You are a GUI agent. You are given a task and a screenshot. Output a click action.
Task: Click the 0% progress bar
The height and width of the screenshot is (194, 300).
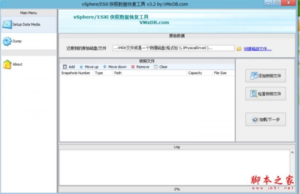pos(177,189)
